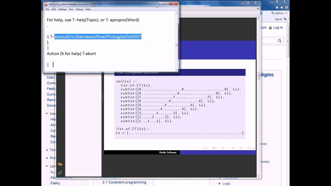Expand the Print/export section in Wikipedia sidebar
This screenshot has width=331, height=186.
click(47, 158)
